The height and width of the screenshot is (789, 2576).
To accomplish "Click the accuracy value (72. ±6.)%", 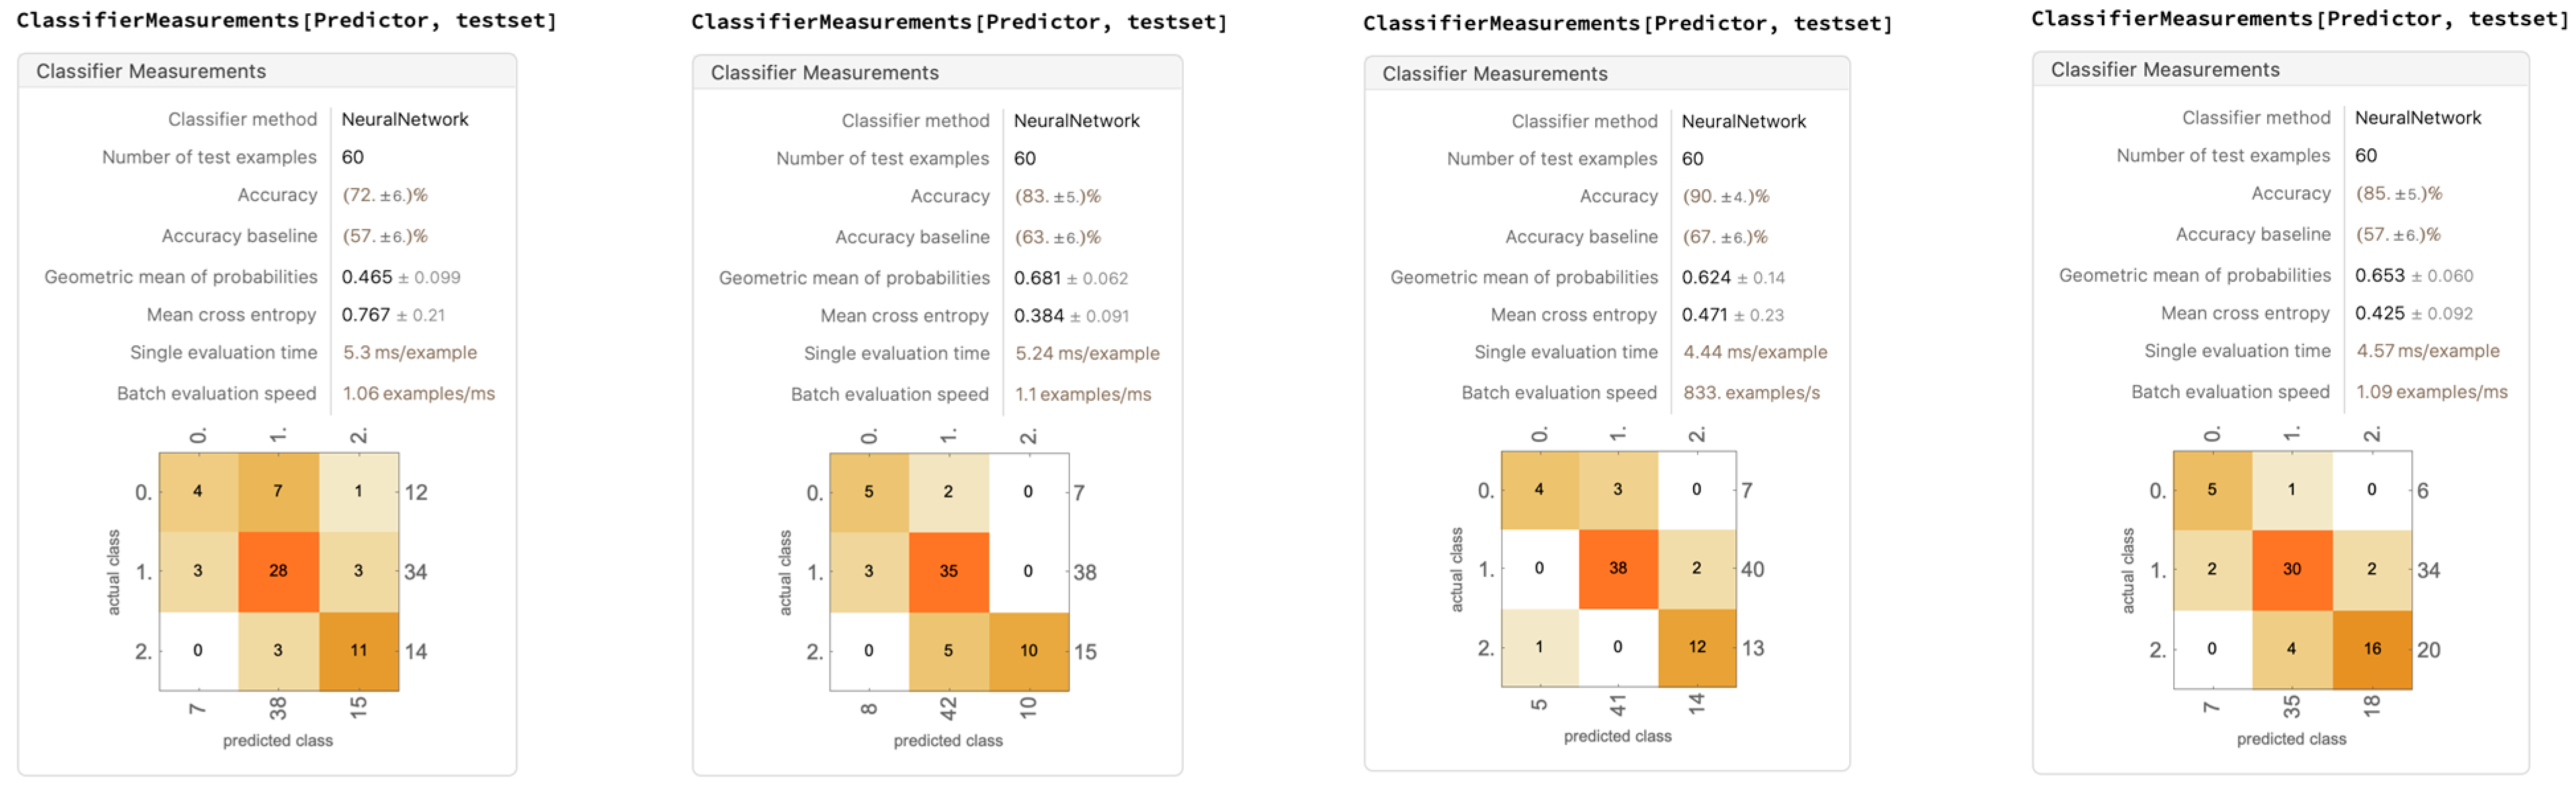I will [x=385, y=195].
